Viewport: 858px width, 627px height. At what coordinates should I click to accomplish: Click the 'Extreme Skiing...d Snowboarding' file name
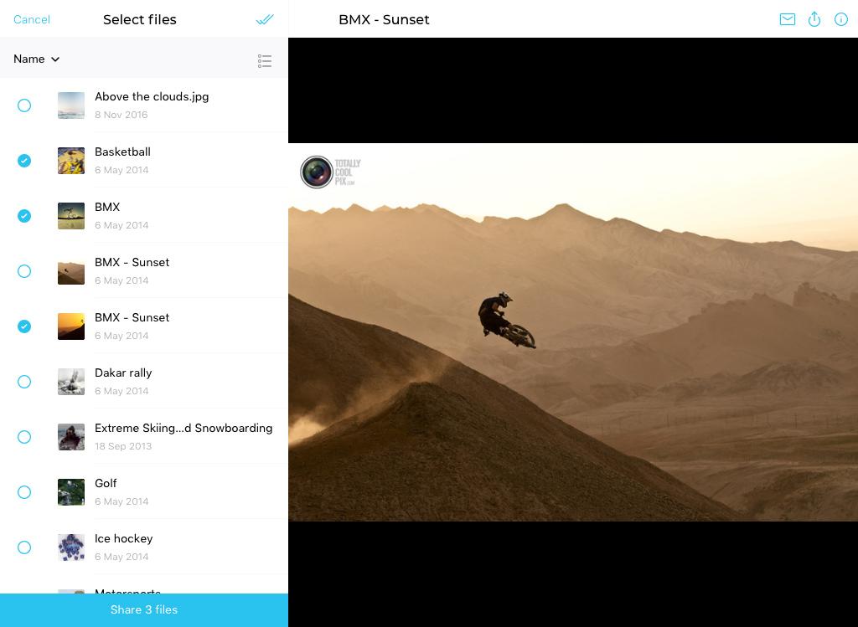(x=183, y=428)
